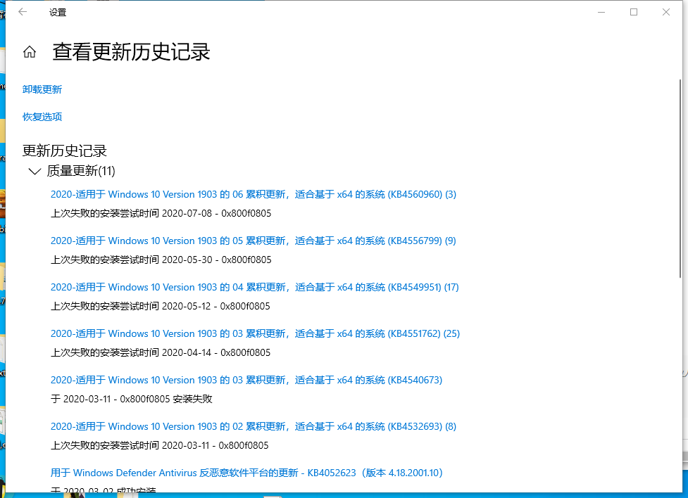Minimize the 设置 window
Viewport: 688px width, 498px height.
coord(601,12)
